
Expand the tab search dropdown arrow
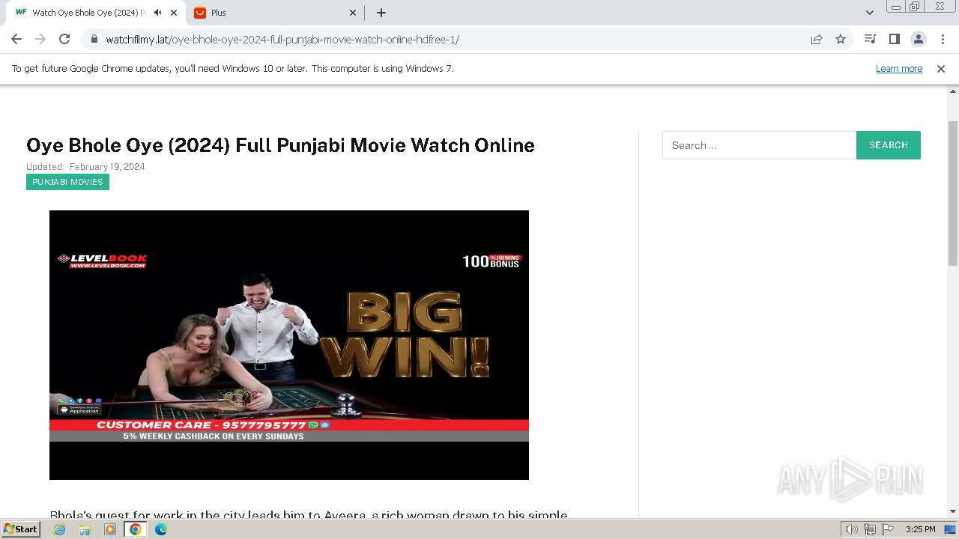pos(869,13)
